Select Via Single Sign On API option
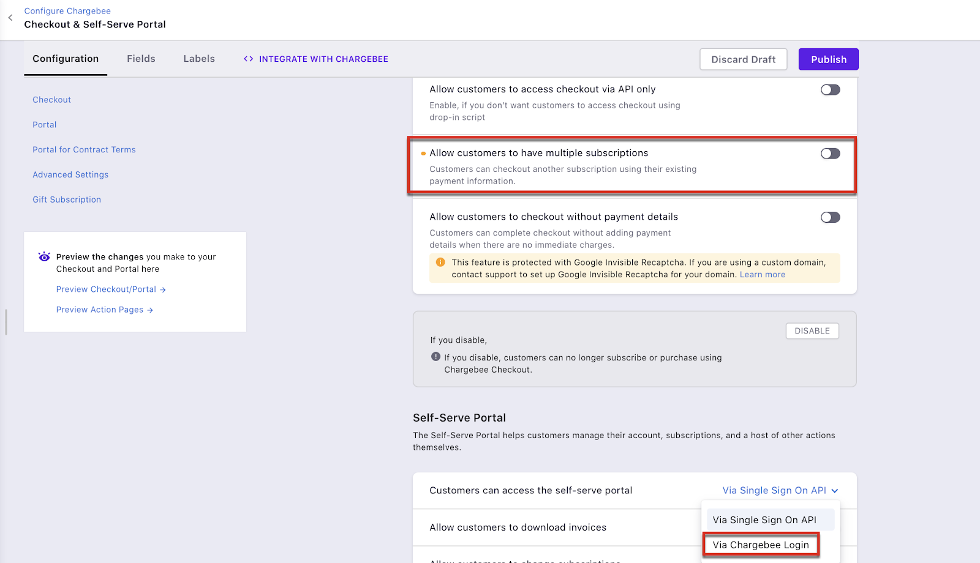Image resolution: width=980 pixels, height=563 pixels. (x=771, y=520)
